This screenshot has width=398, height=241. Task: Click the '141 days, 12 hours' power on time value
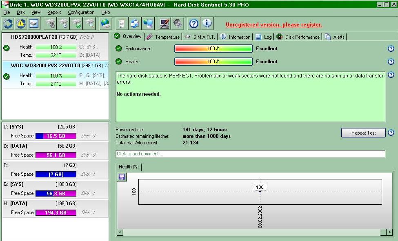(205, 130)
